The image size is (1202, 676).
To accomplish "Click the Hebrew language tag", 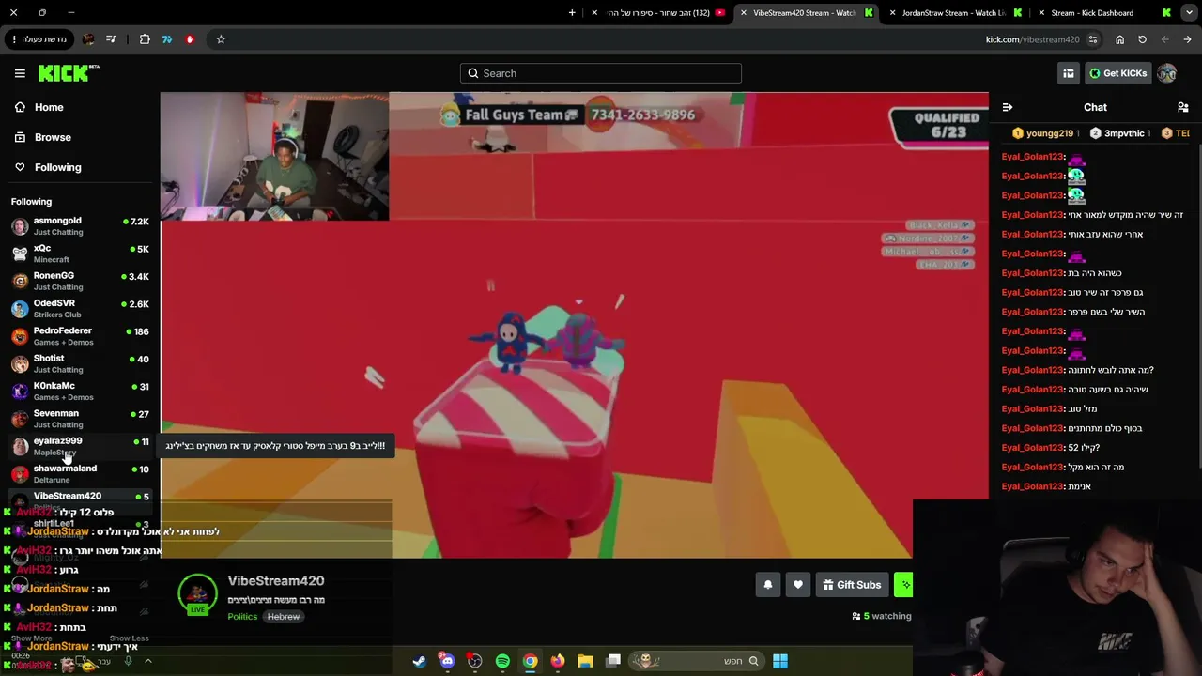I will 283,617.
